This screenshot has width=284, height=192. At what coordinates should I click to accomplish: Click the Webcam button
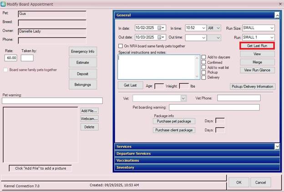90,119
